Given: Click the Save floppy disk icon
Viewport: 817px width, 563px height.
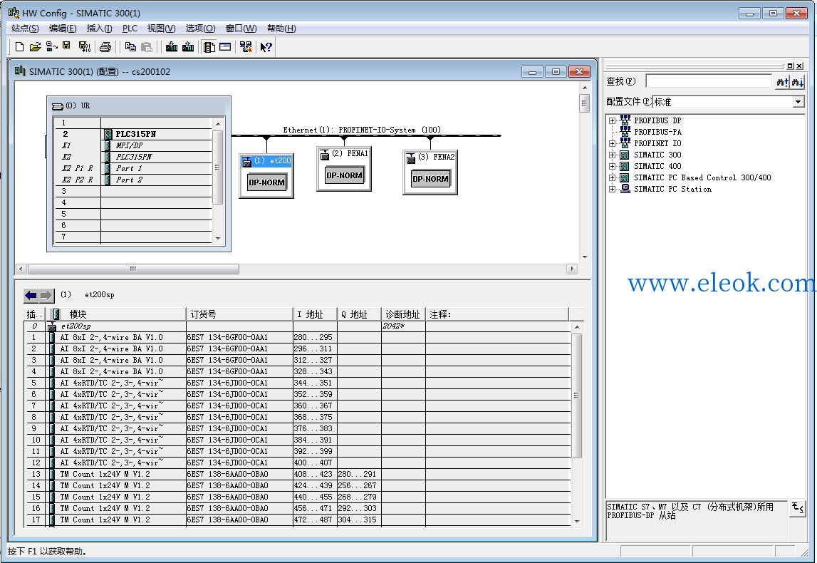Looking at the screenshot, I should [x=66, y=46].
